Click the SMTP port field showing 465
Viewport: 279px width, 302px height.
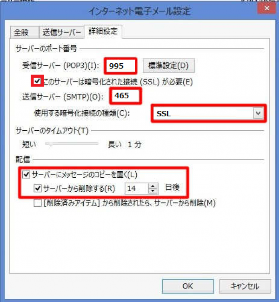(126, 95)
